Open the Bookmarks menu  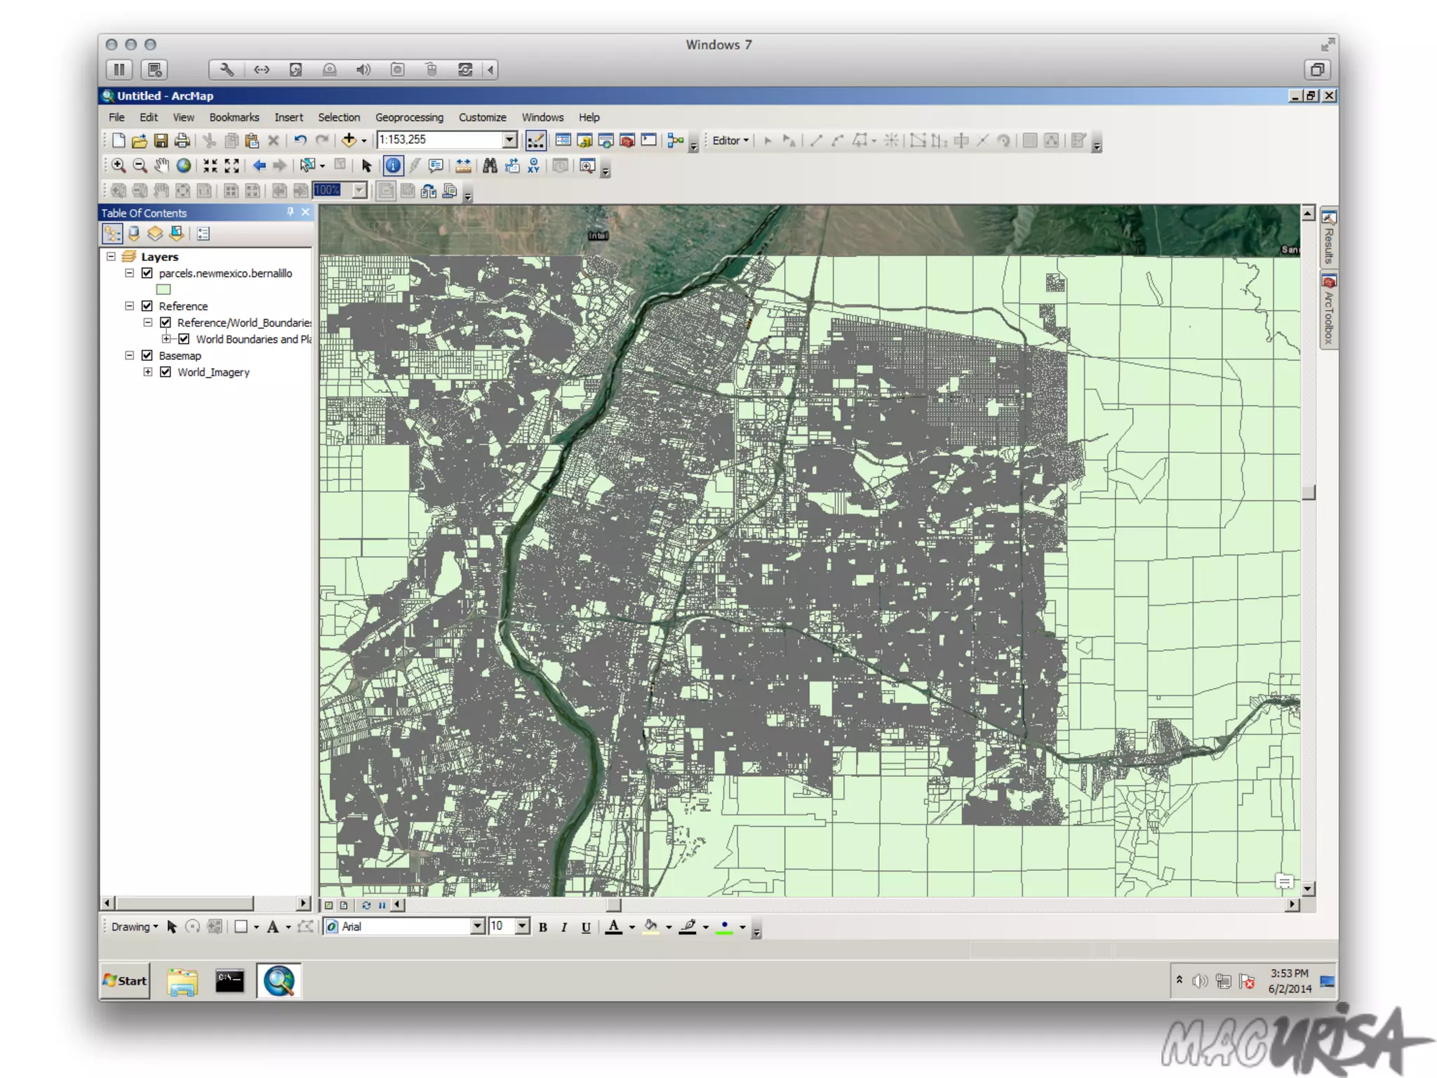[234, 117]
